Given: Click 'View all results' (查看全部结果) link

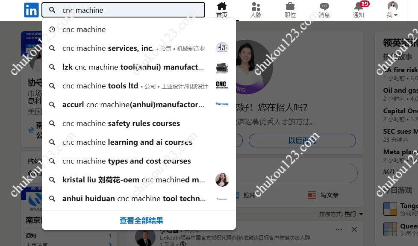Looking at the screenshot, I should [141, 221].
